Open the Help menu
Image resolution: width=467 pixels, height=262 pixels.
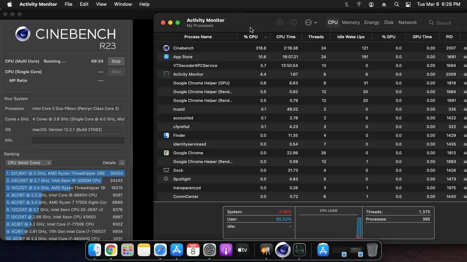coord(144,4)
